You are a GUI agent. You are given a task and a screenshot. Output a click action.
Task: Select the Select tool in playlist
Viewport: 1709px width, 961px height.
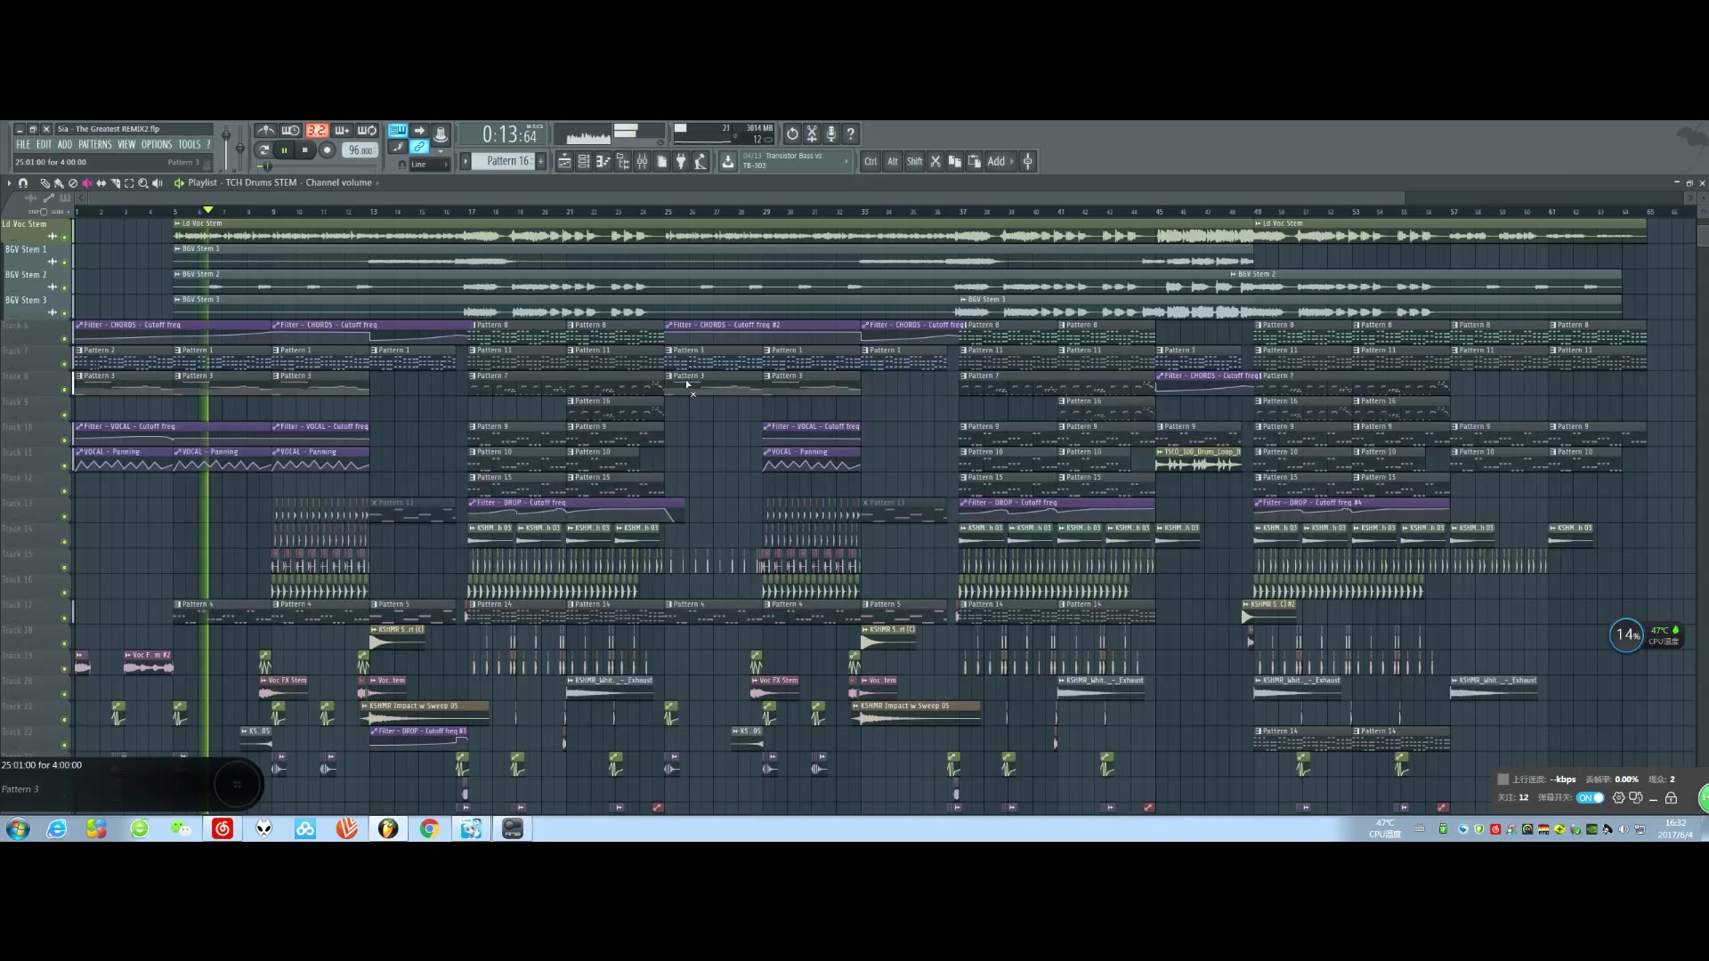[129, 183]
